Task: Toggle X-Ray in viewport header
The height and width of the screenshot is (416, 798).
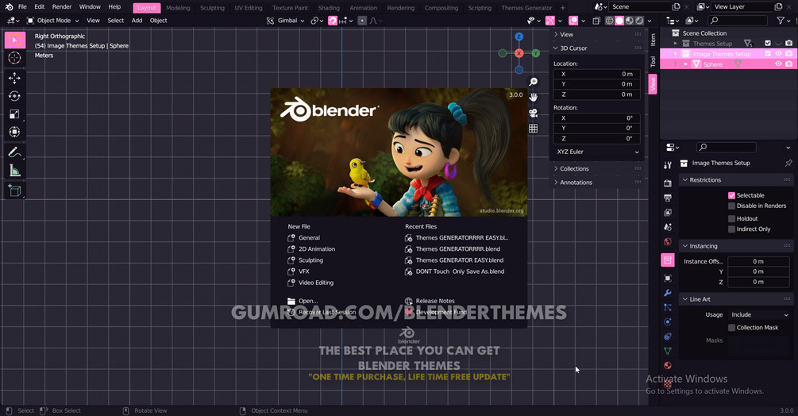Action: click(596, 21)
